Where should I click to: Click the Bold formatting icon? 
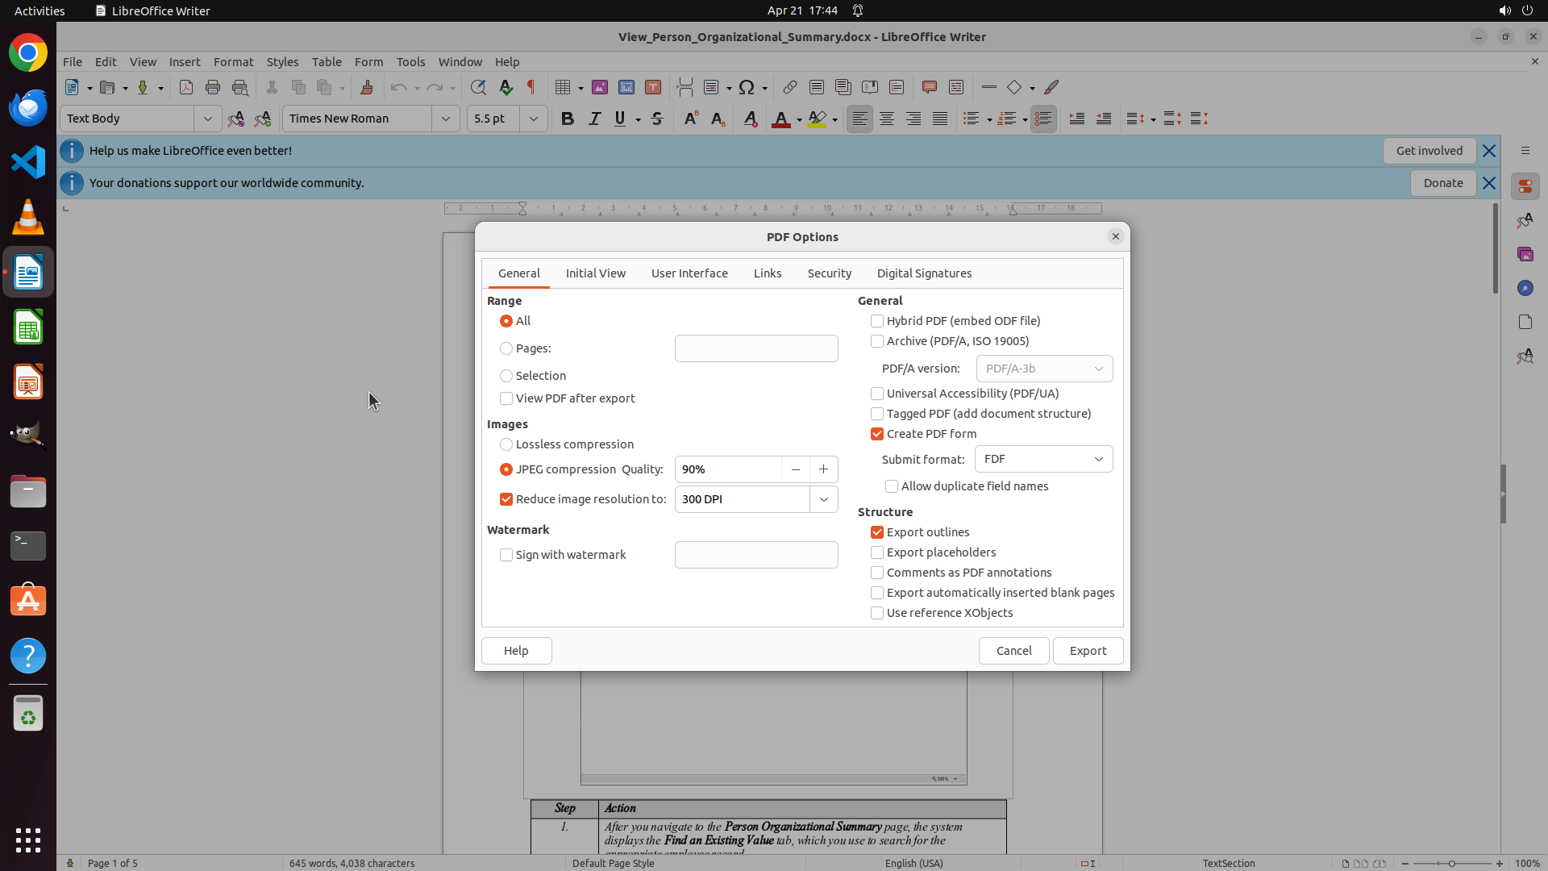(x=567, y=119)
